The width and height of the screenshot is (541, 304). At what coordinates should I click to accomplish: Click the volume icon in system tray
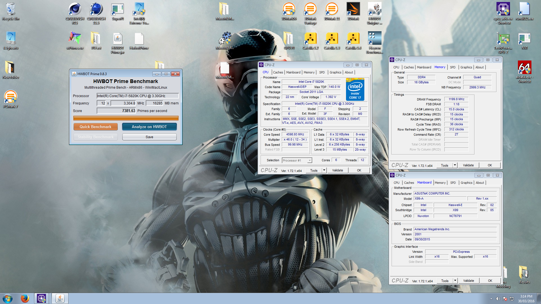[x=498, y=299]
